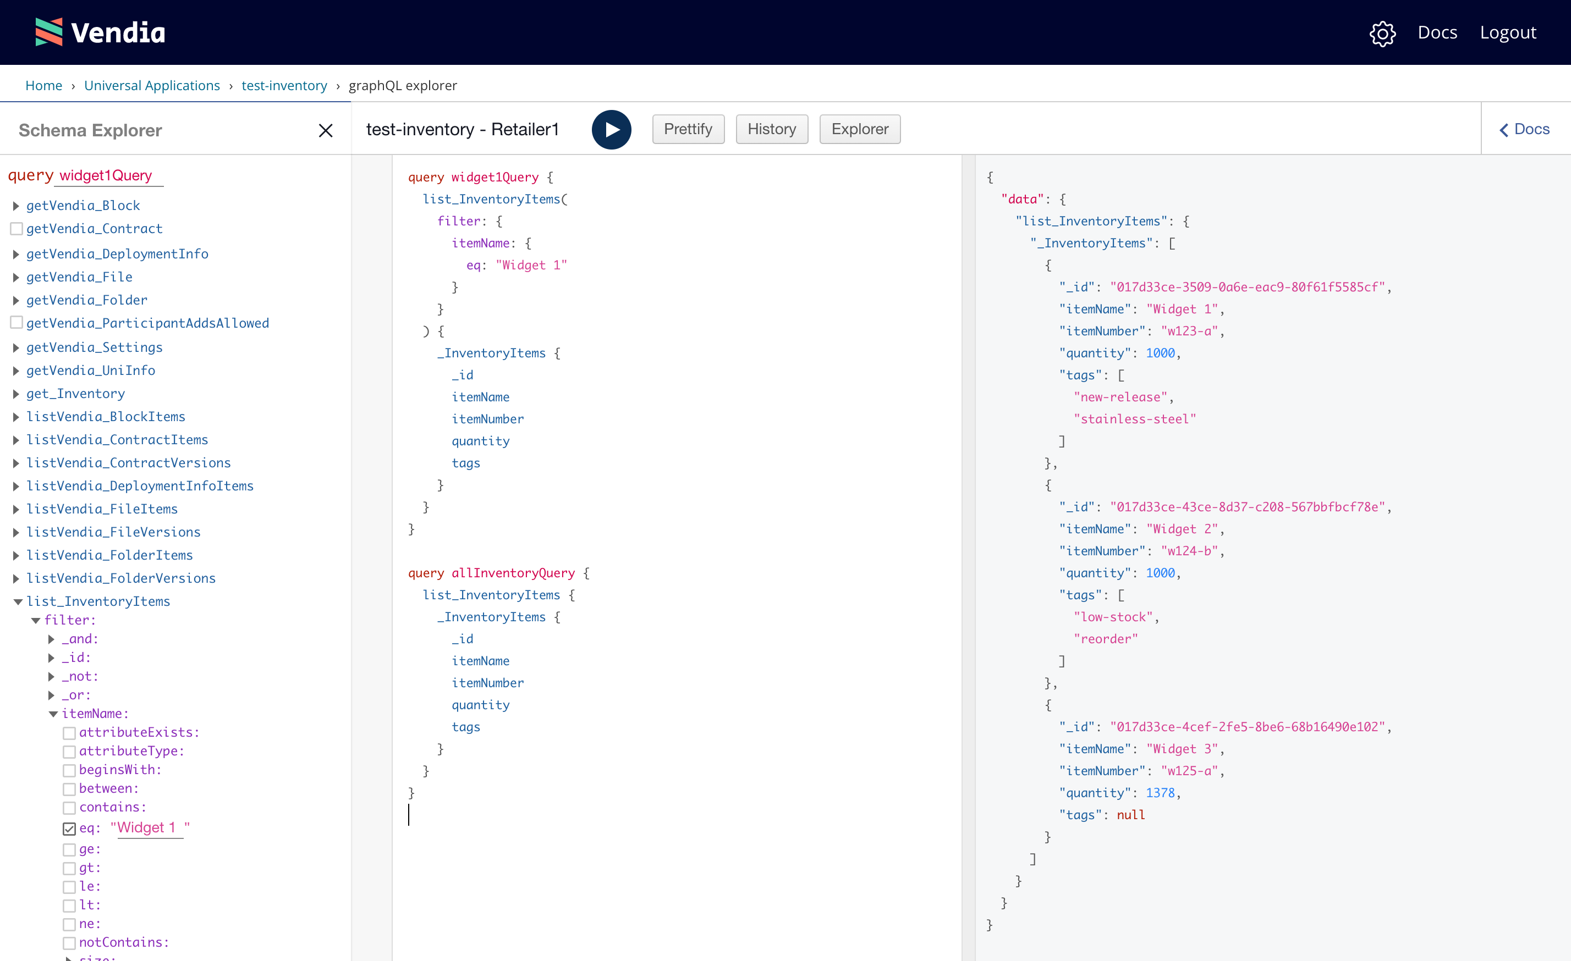1571x961 pixels.
Task: Expand get_Inventory node
Action: click(16, 394)
